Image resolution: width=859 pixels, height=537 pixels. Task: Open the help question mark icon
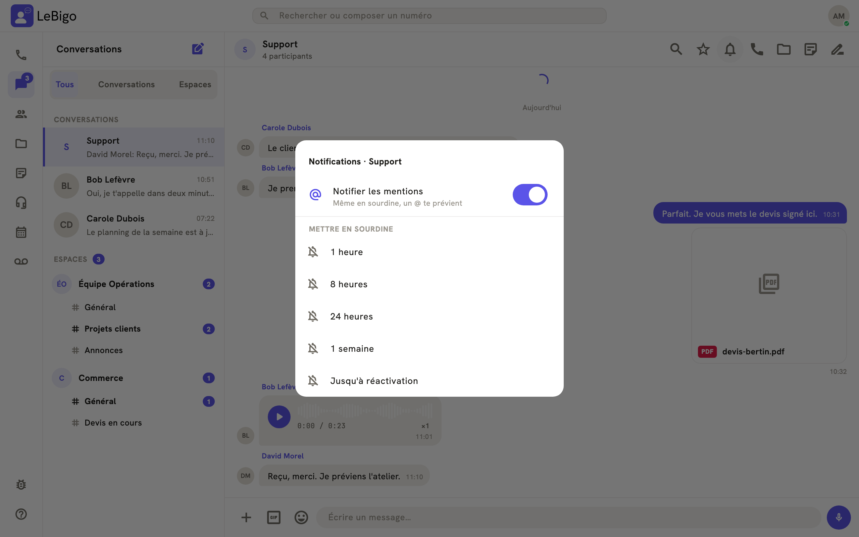(x=21, y=514)
